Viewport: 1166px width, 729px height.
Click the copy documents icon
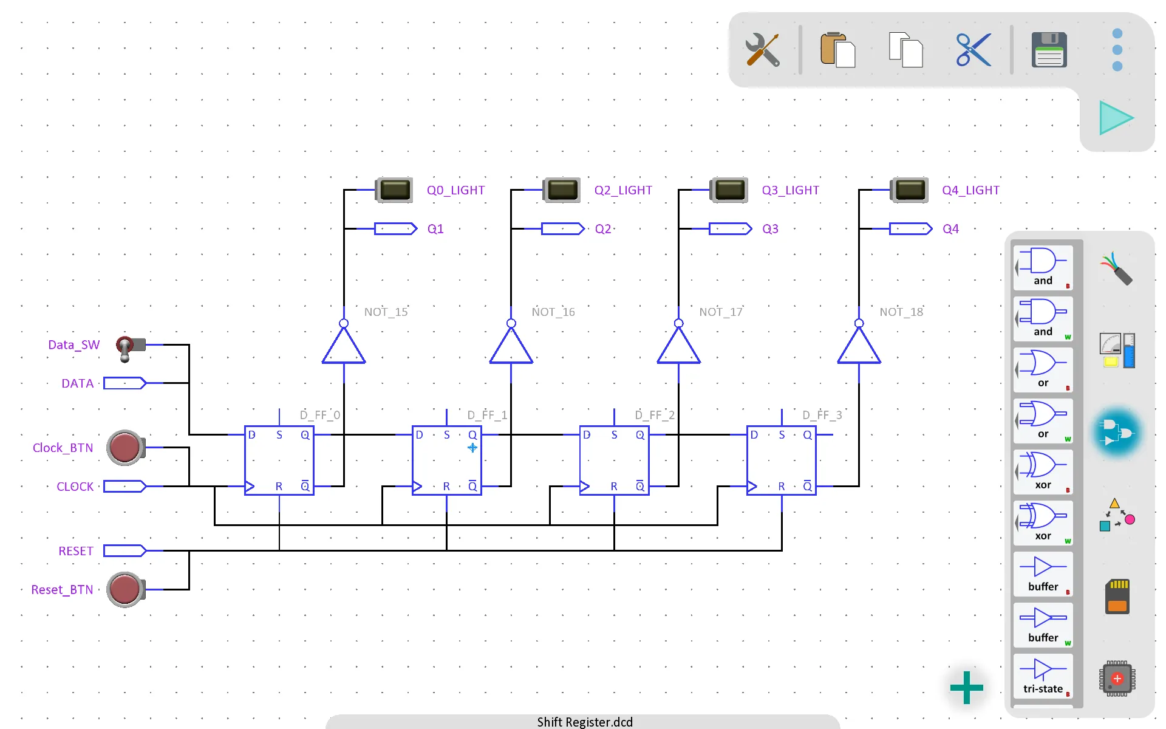(905, 50)
